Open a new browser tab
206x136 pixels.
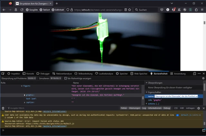(x=57, y=3)
